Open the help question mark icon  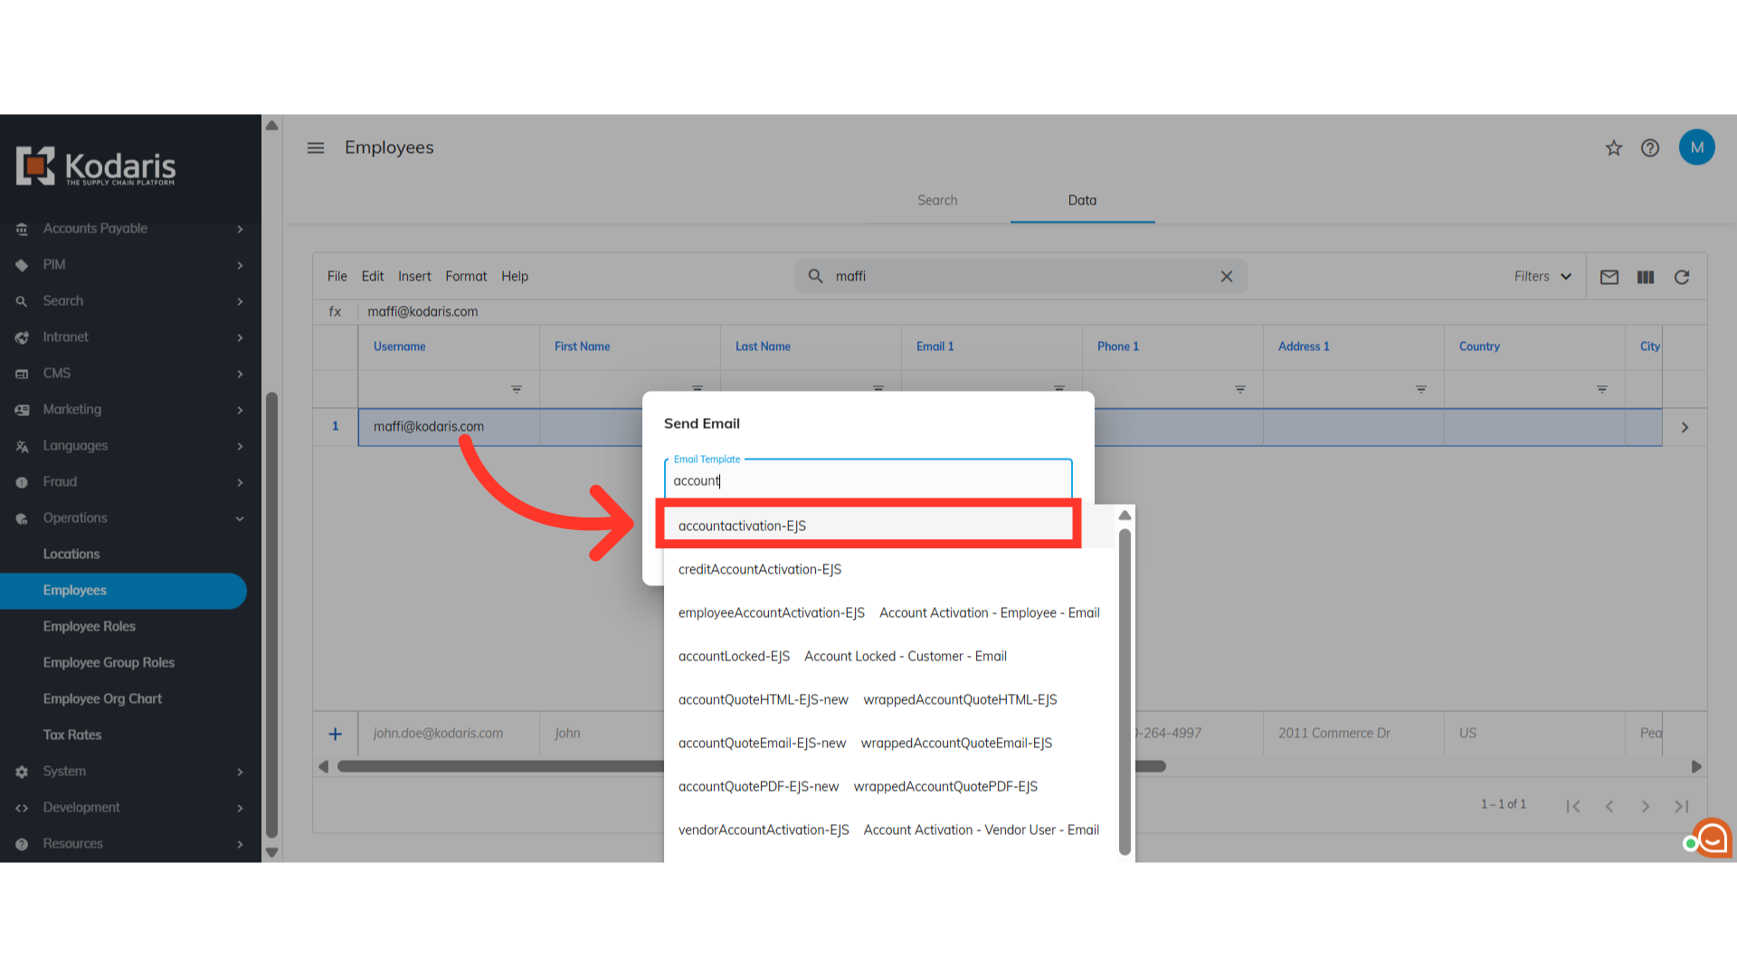[x=1649, y=147]
